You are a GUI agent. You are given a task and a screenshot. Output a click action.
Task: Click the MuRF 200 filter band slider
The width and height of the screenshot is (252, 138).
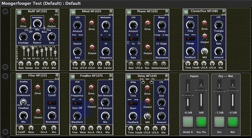pos(24,48)
